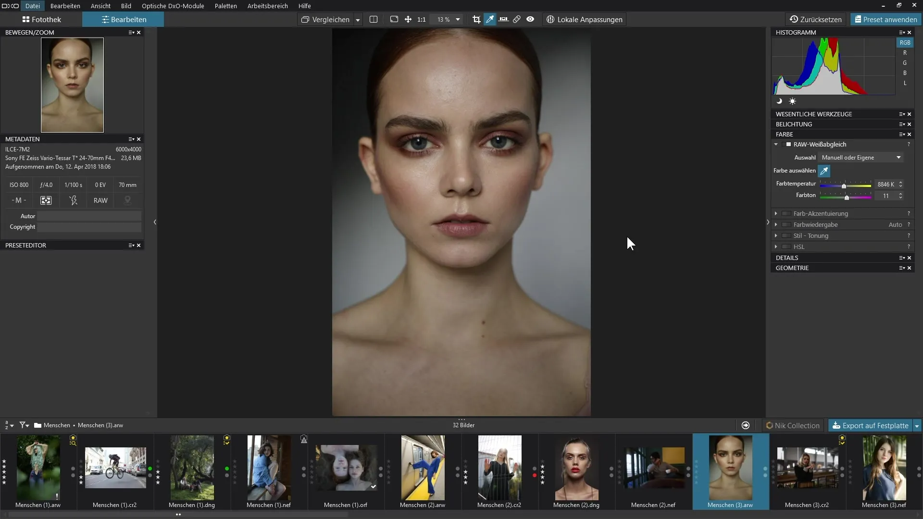Viewport: 923px width, 519px height.
Task: Select the crop tool
Action: coord(476,20)
